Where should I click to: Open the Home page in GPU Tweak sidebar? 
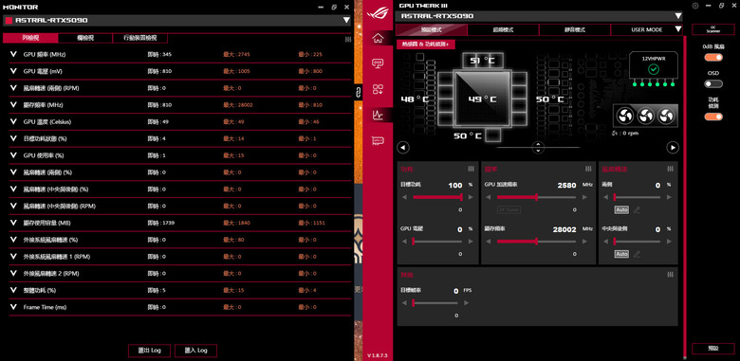[x=378, y=38]
